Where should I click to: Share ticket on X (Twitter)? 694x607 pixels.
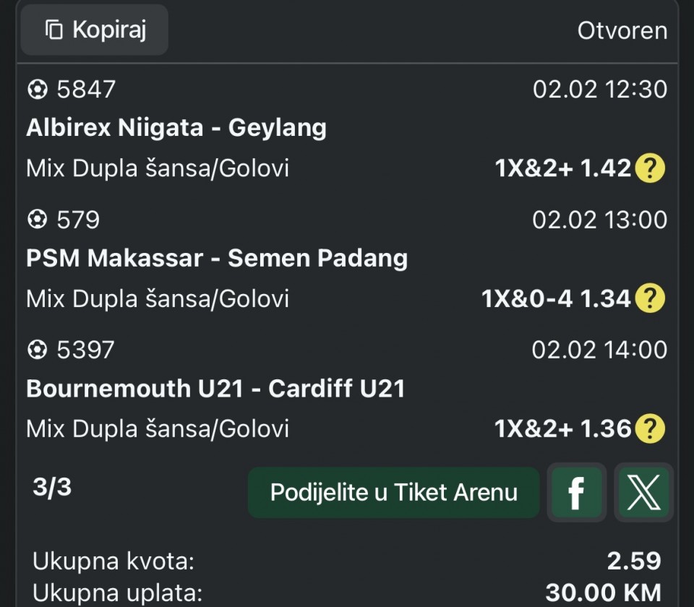point(643,493)
